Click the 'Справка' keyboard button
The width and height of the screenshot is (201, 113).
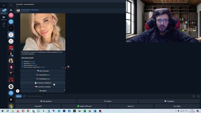pos(169,101)
